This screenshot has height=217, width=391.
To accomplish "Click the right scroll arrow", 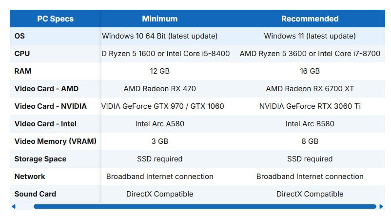I will point(381,207).
